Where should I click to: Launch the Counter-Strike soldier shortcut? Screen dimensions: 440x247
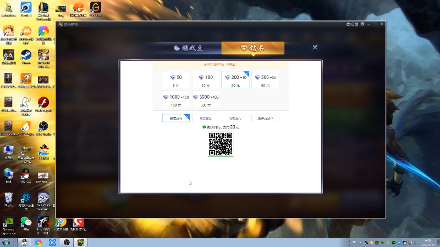coord(26,106)
